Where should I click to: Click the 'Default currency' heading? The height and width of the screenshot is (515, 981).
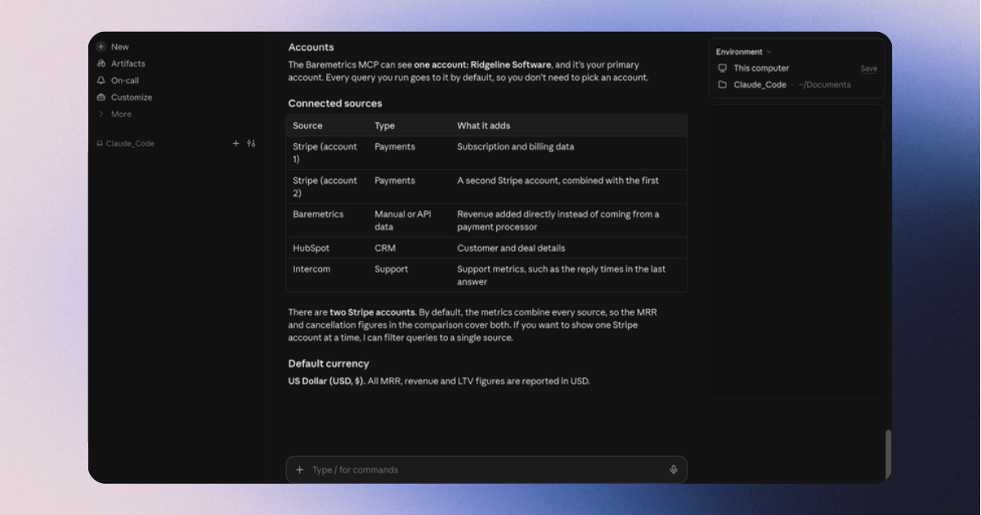point(329,364)
